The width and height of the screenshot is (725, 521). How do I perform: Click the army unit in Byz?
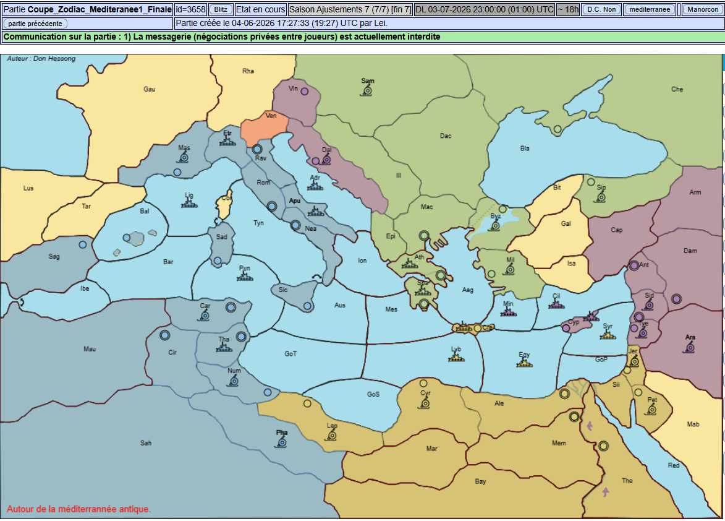click(x=495, y=225)
